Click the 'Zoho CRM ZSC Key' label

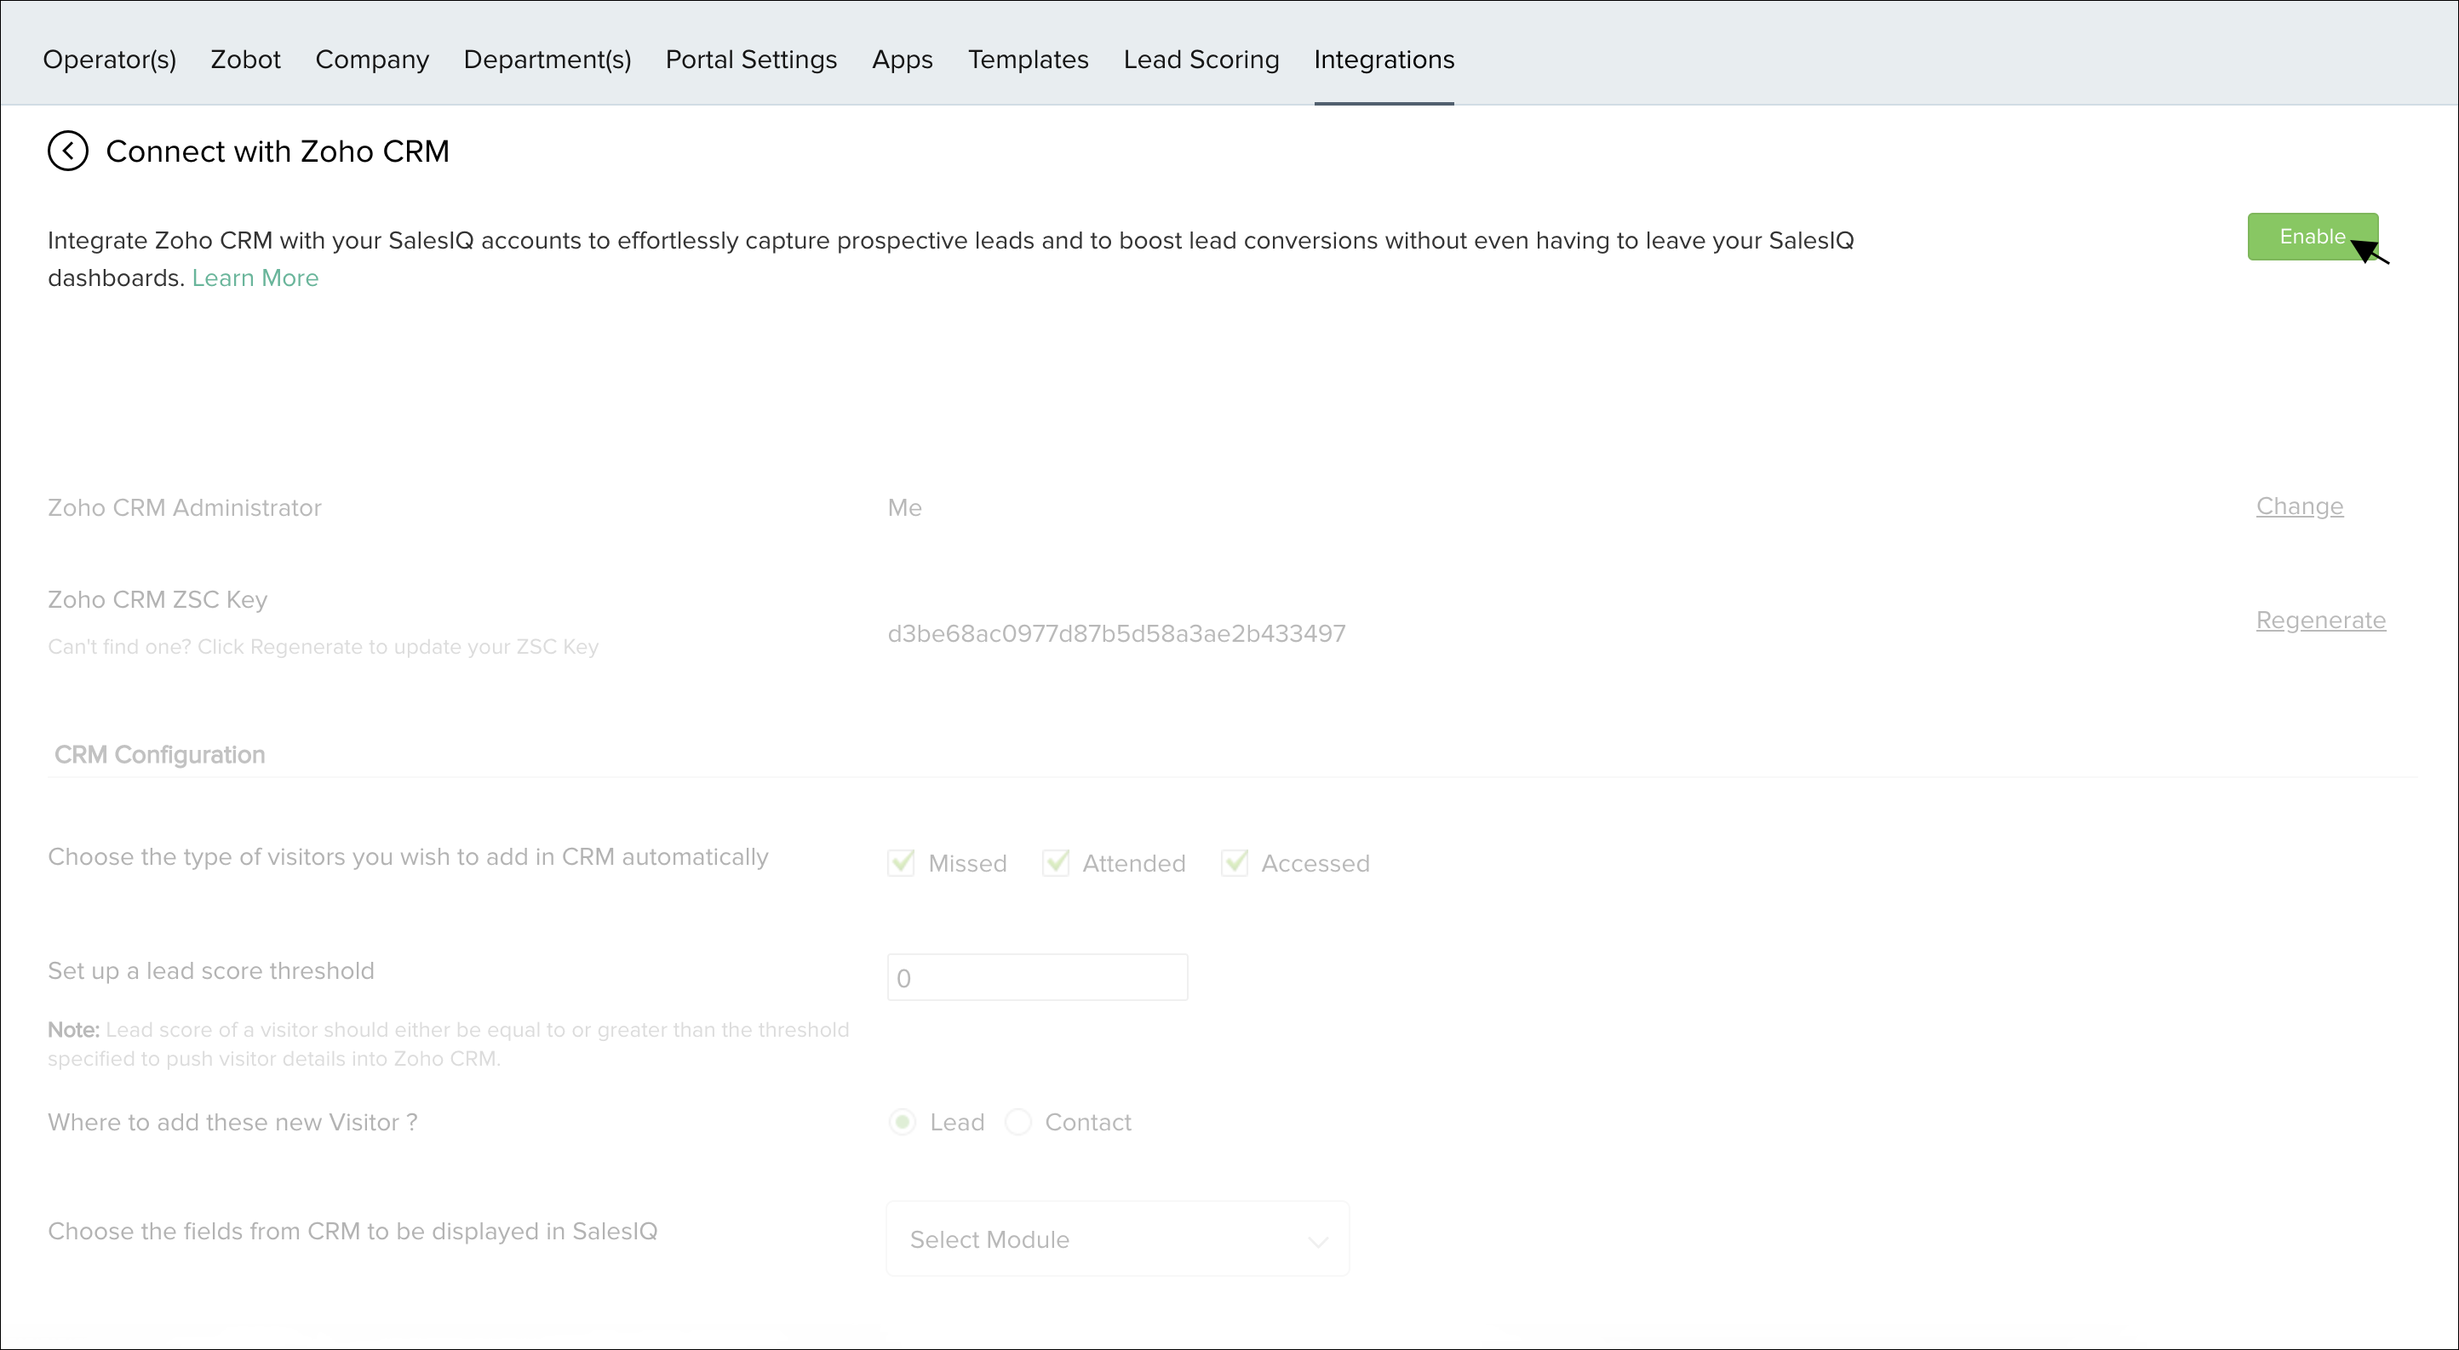(158, 599)
